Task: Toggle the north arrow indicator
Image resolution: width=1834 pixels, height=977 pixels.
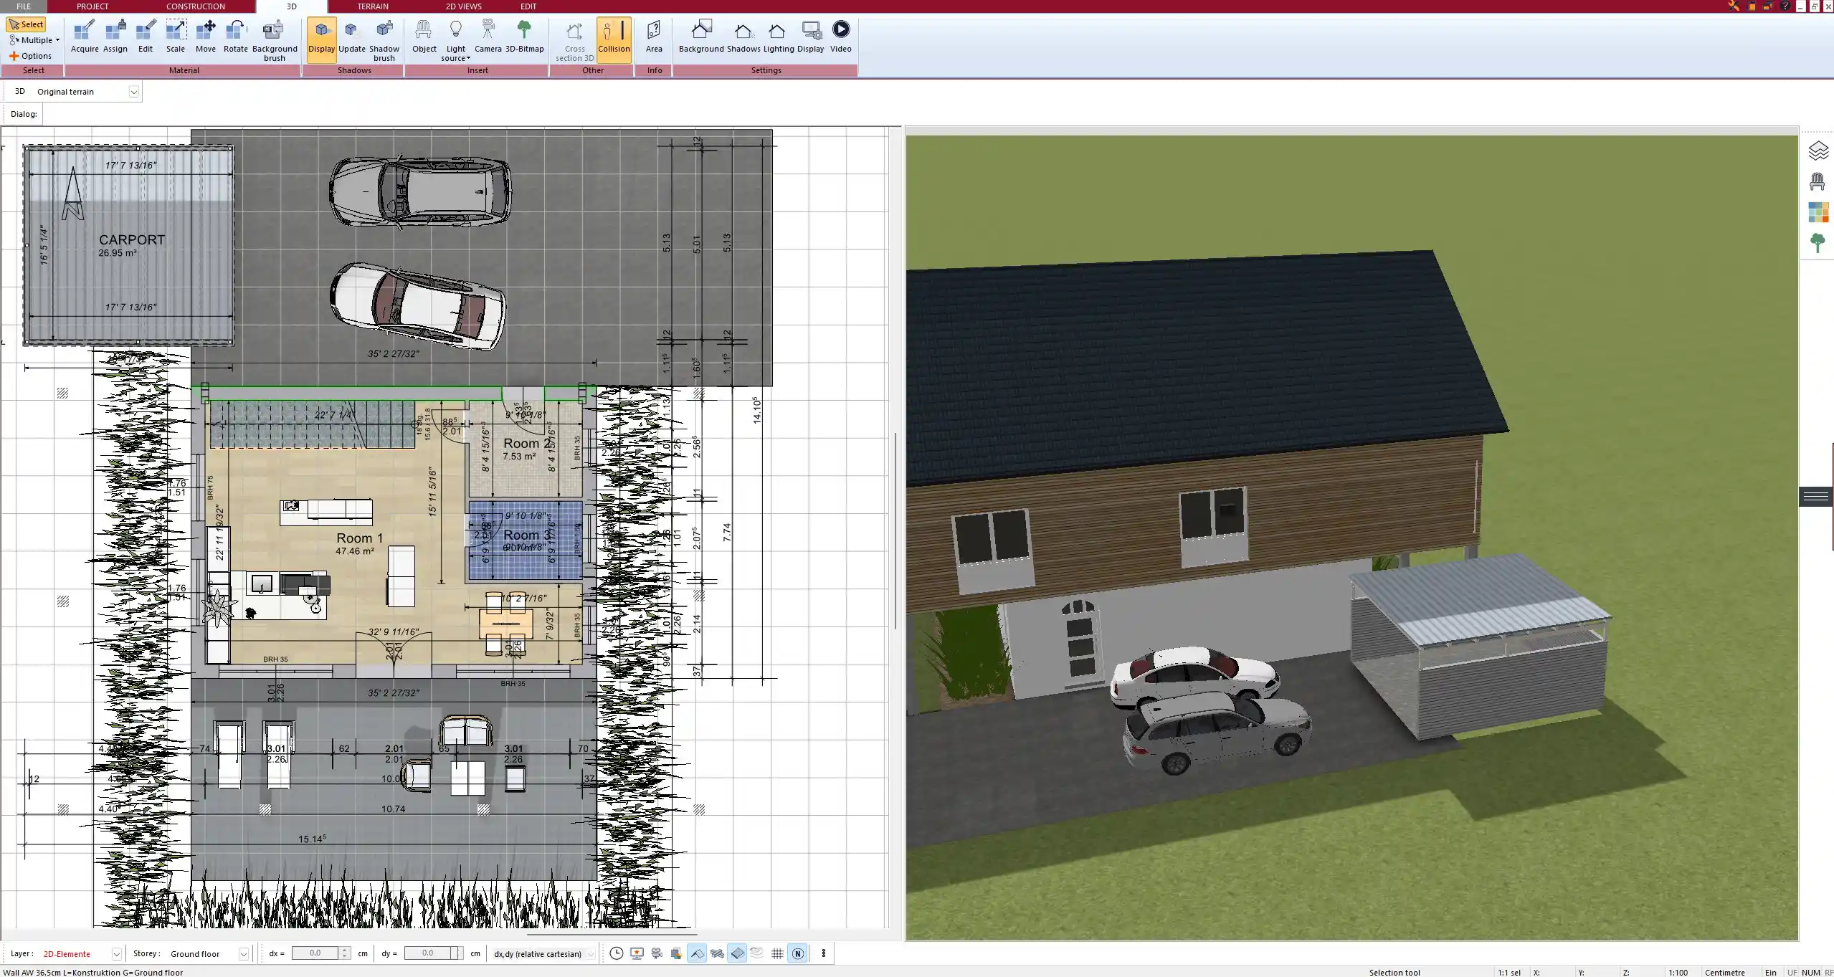Action: [798, 953]
